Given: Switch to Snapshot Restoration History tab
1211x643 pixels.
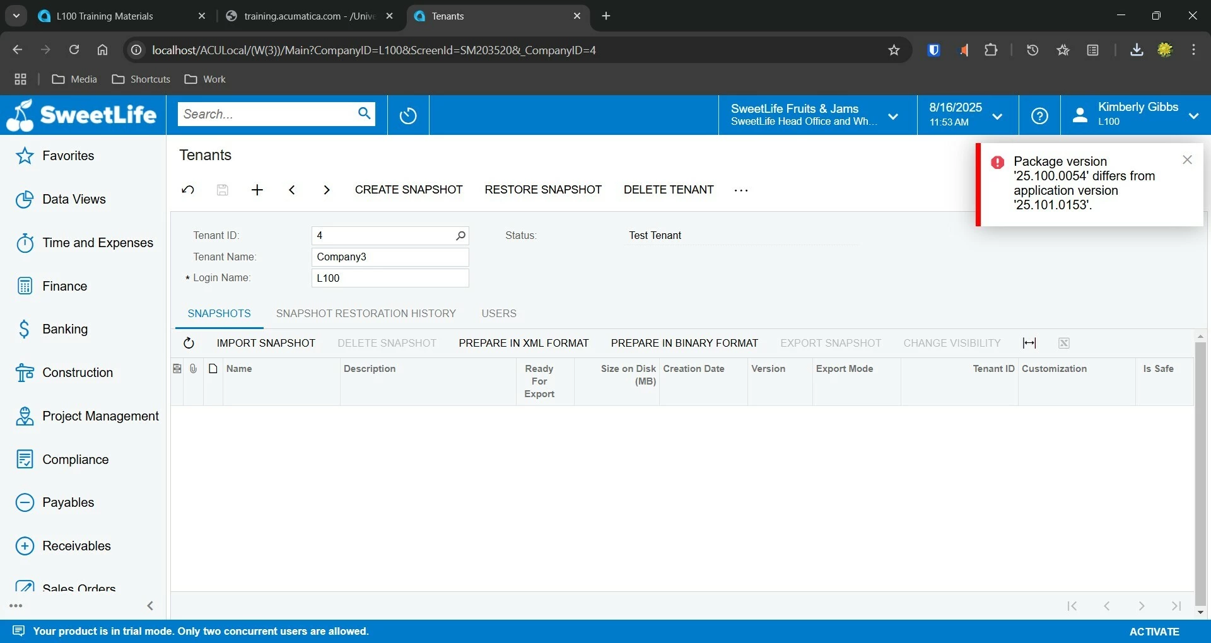Looking at the screenshot, I should click(x=366, y=313).
